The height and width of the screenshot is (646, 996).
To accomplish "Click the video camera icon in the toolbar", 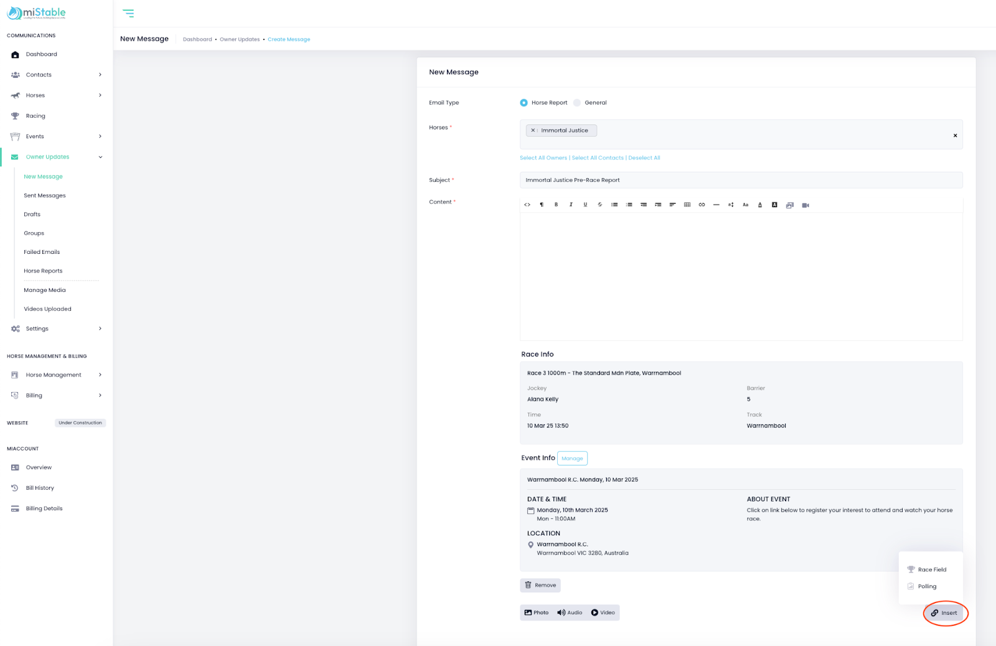I will coord(806,205).
